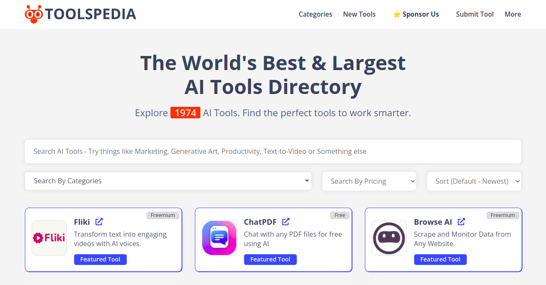Open the Categories menu
The image size is (546, 285).
coord(315,14)
